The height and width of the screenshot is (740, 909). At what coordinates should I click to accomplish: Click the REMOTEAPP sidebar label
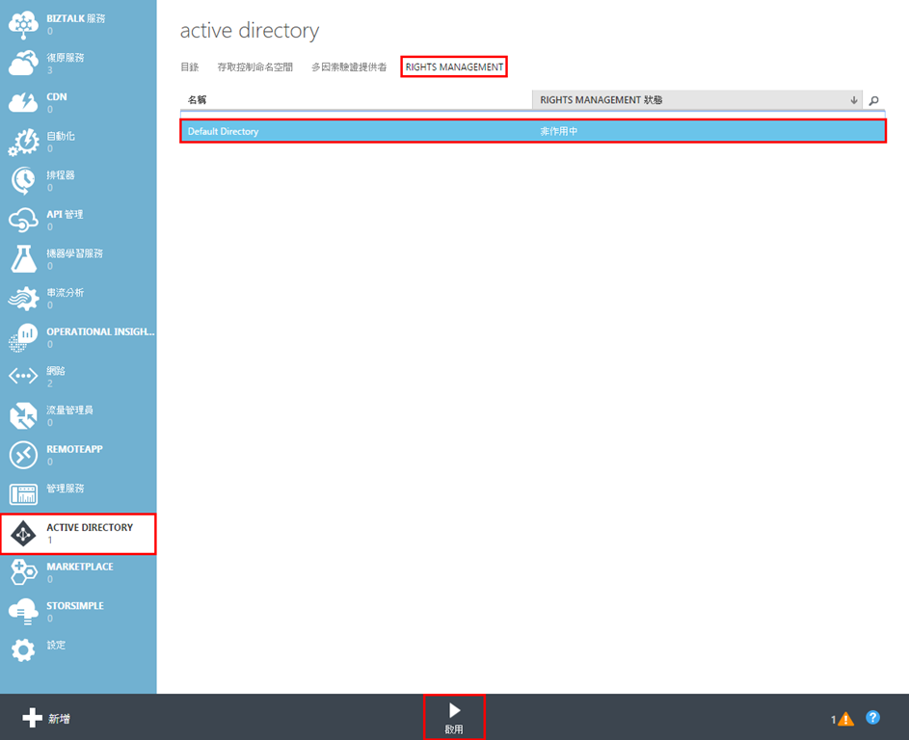(75, 449)
